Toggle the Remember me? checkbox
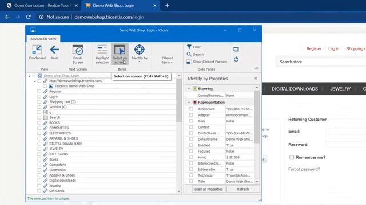The image size is (366, 205). point(292,157)
